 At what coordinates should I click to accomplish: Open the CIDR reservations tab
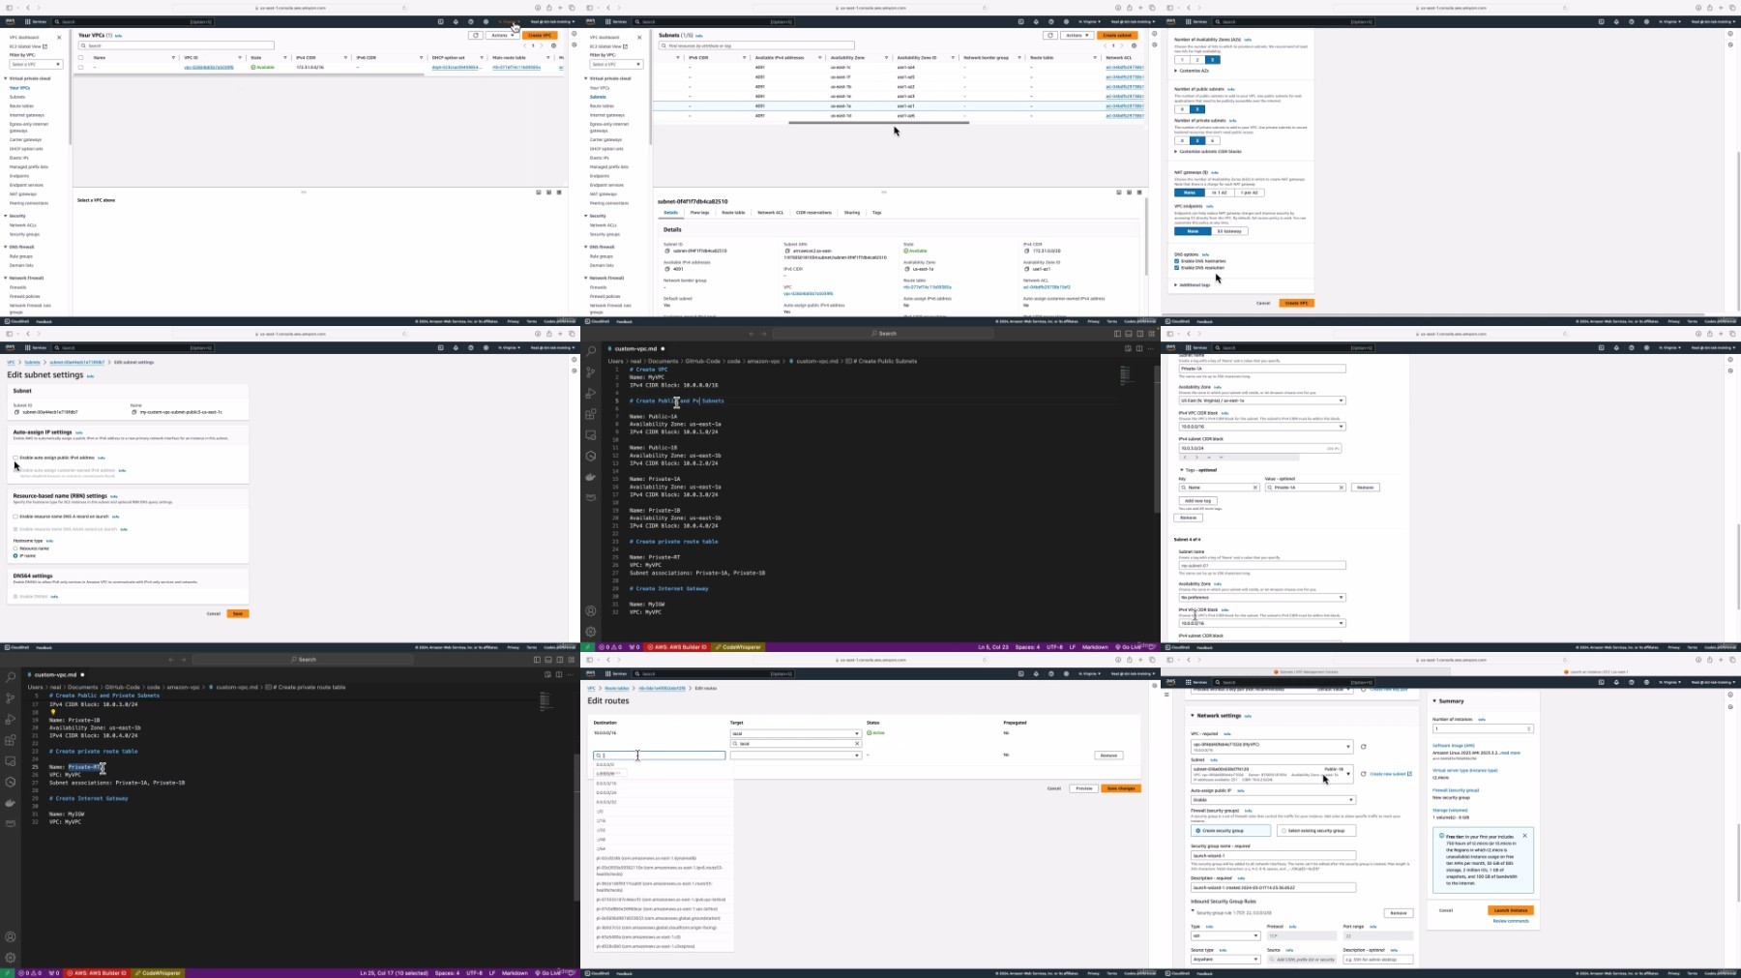813,213
